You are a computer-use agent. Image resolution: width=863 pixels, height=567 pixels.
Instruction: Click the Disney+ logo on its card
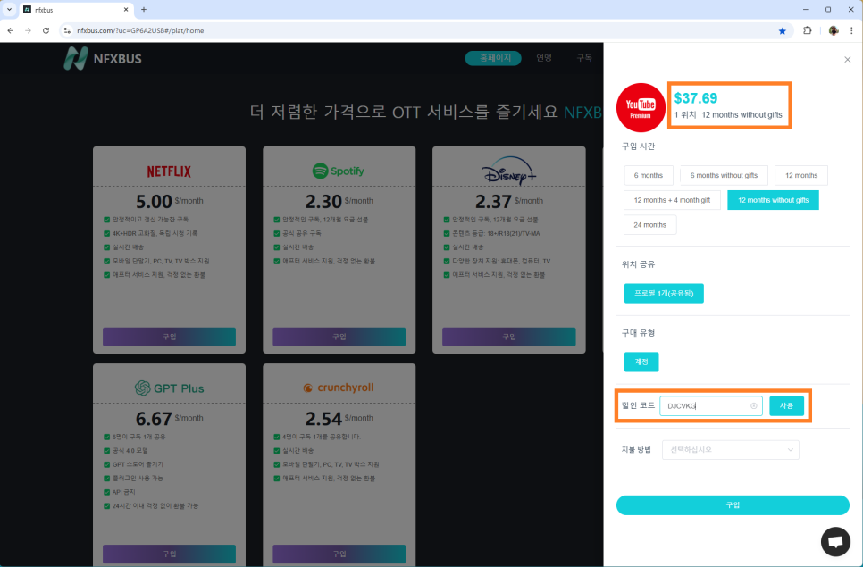point(508,171)
